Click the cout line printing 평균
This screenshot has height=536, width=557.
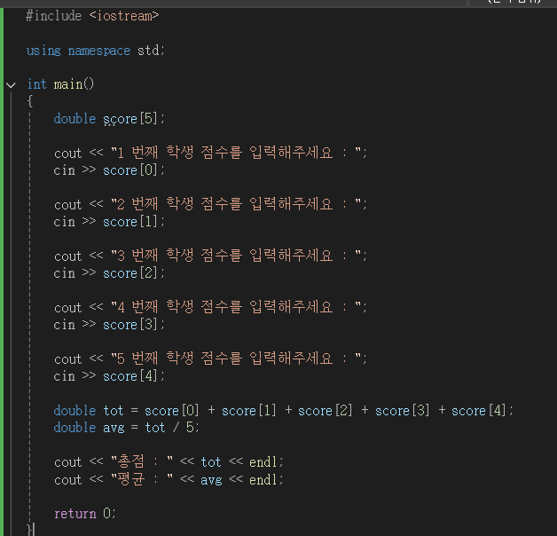coord(169,479)
